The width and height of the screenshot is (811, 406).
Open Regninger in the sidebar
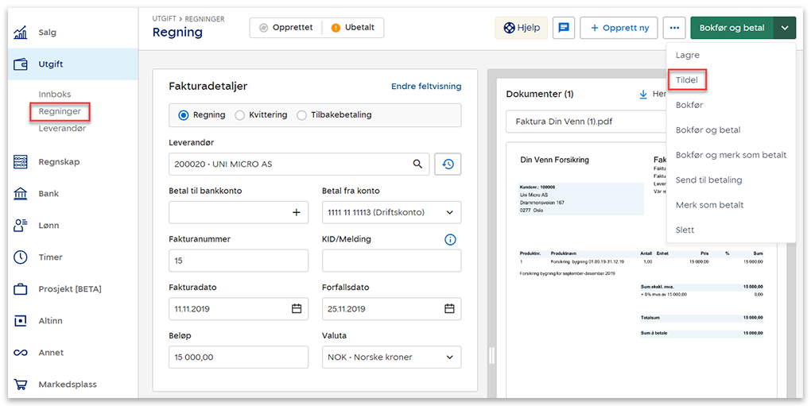click(60, 112)
